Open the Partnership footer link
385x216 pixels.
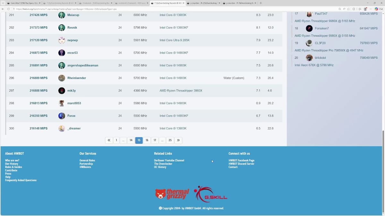[x=86, y=164]
